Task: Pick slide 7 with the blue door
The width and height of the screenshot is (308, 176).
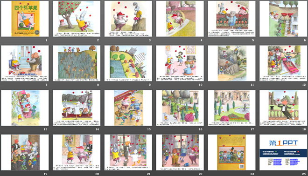Action: [25, 63]
